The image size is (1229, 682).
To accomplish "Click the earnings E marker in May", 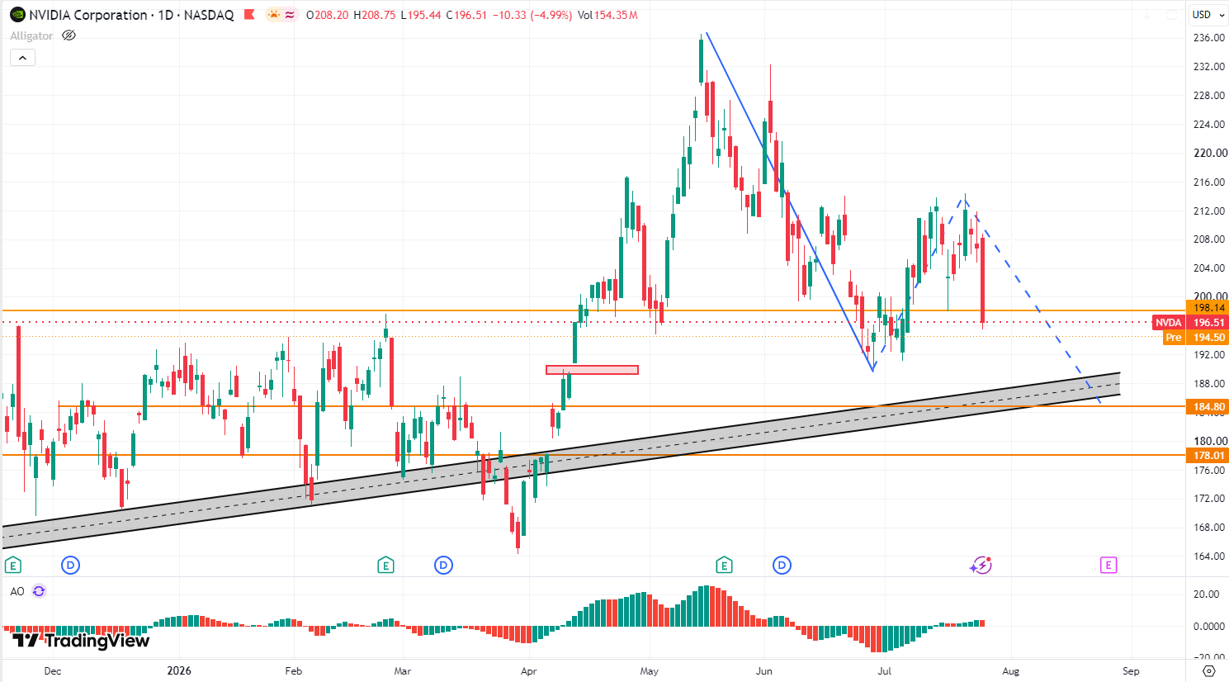I will (x=724, y=566).
